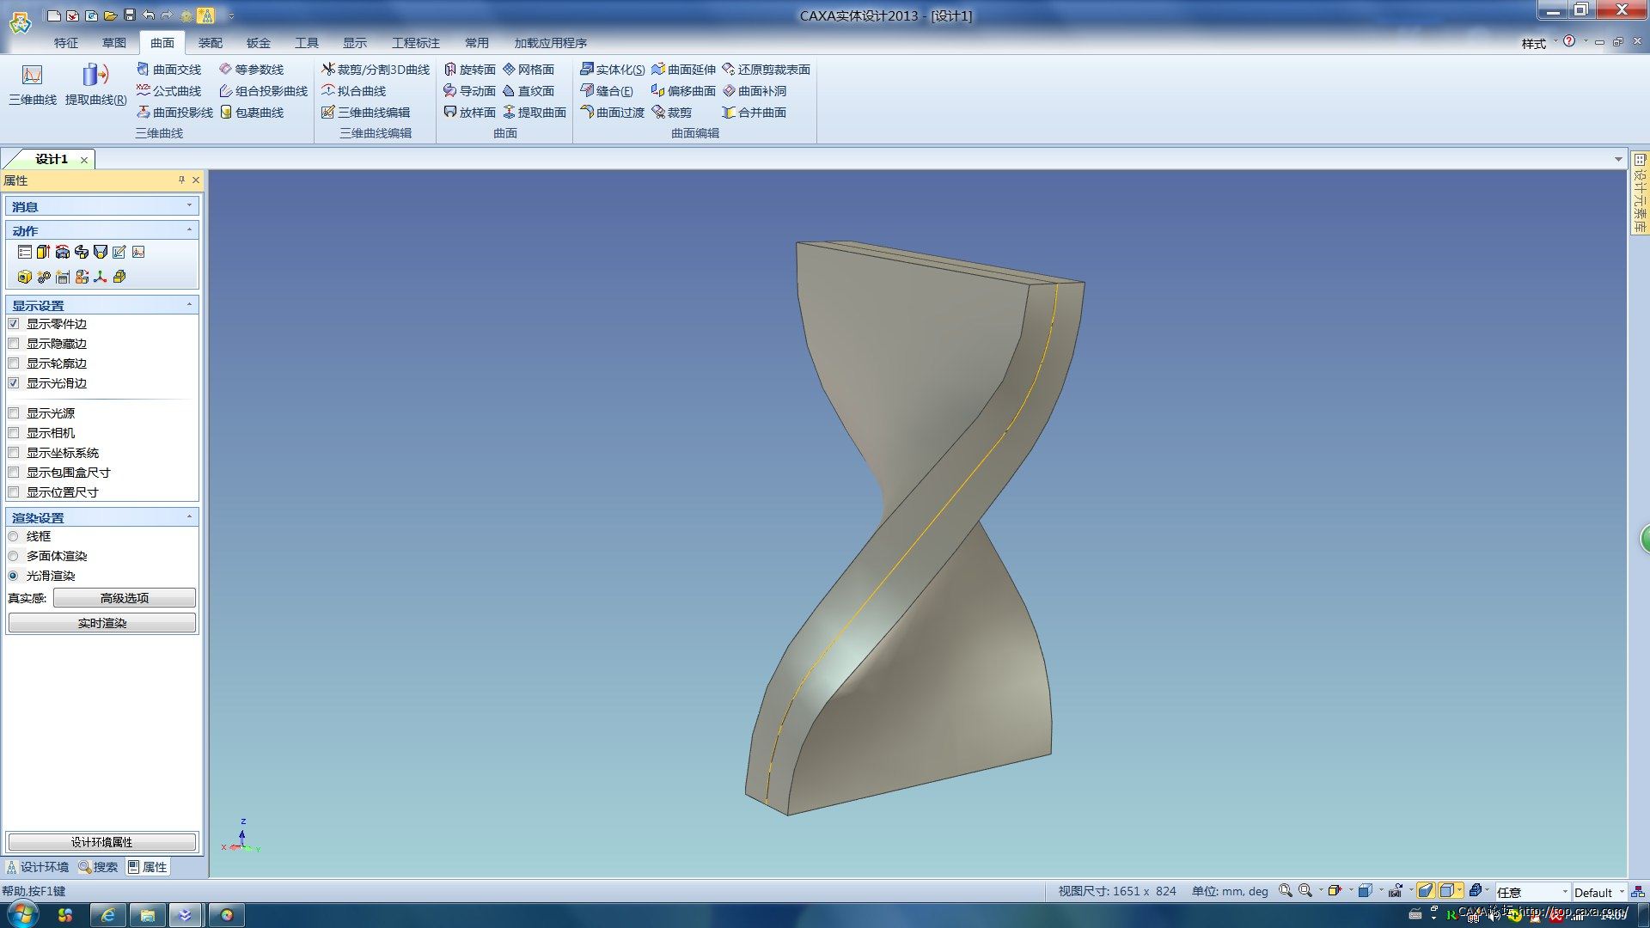1650x928 pixels.
Task: Select the 包裹曲线 wrap curve tool
Action: [x=251, y=113]
